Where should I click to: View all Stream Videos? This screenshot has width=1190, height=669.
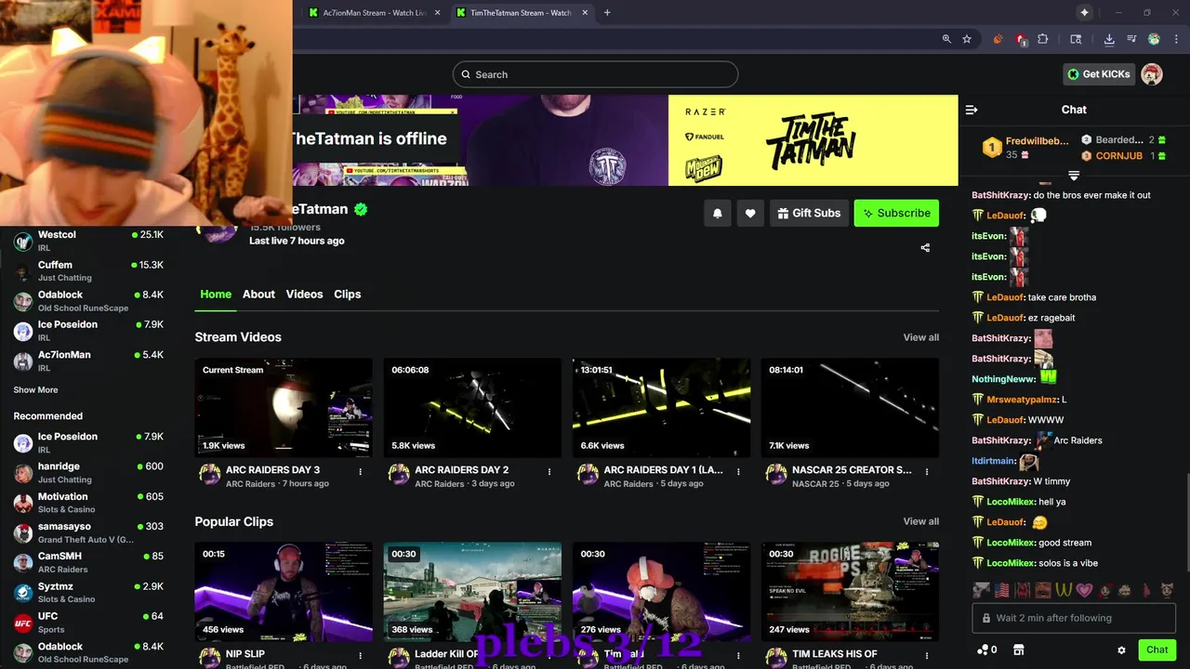[920, 337]
